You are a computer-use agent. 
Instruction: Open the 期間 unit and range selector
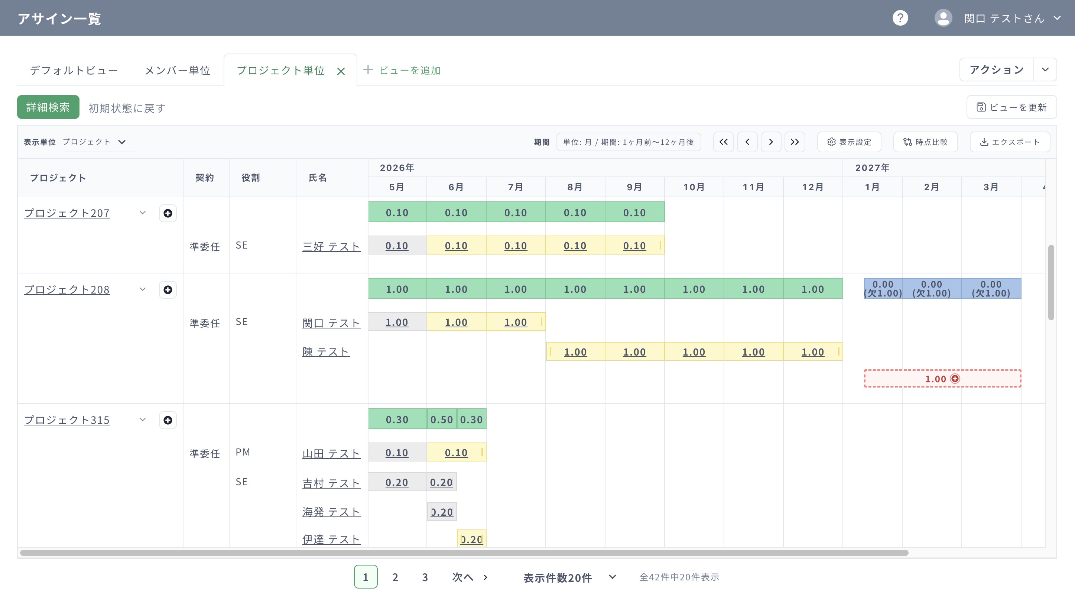[629, 142]
